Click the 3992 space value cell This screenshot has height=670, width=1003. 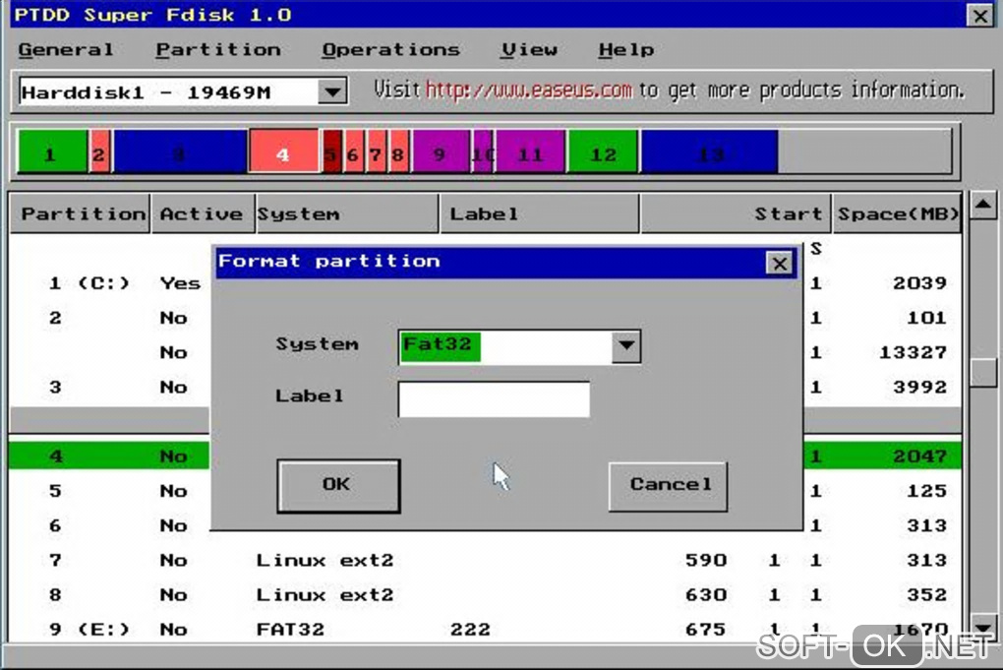click(919, 387)
